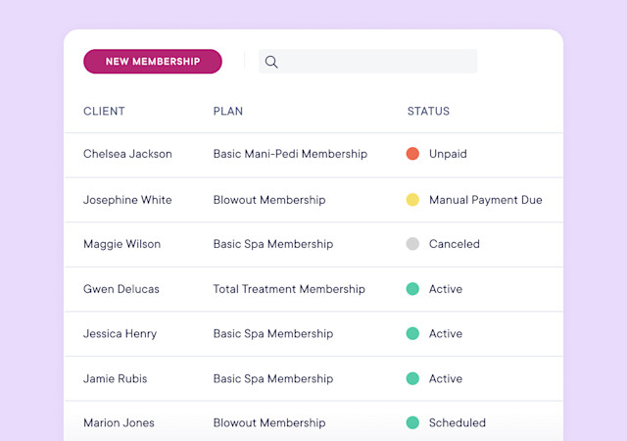This screenshot has width=627, height=441.
Task: Sort by the Plan column header
Action: tap(228, 111)
